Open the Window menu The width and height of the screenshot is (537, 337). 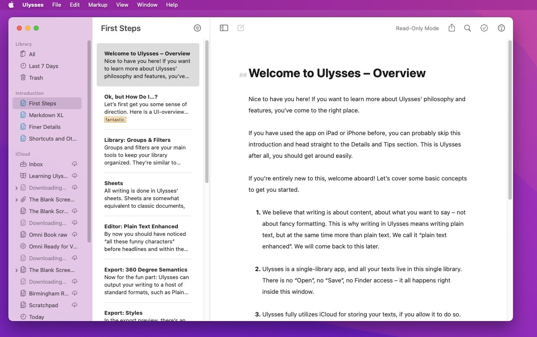click(147, 5)
